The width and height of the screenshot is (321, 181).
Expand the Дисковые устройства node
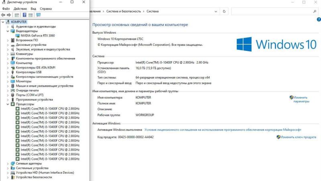click(x=8, y=45)
